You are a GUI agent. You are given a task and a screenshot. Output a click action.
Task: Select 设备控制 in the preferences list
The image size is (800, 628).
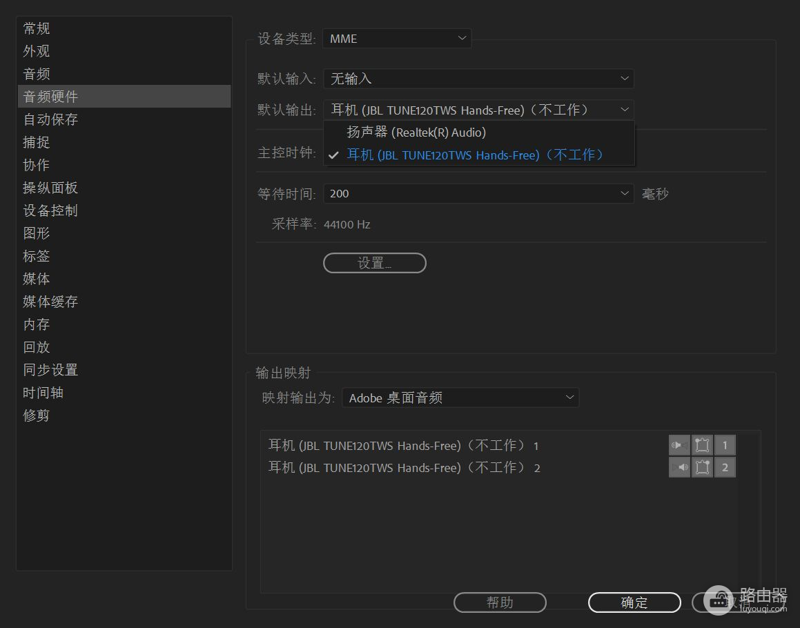tap(124, 210)
